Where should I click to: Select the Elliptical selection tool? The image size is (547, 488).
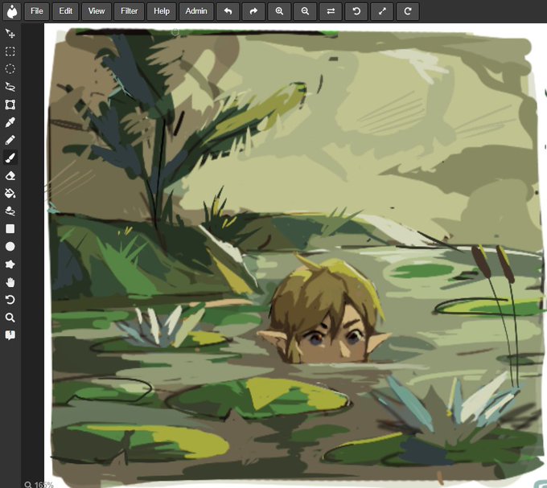[10, 69]
